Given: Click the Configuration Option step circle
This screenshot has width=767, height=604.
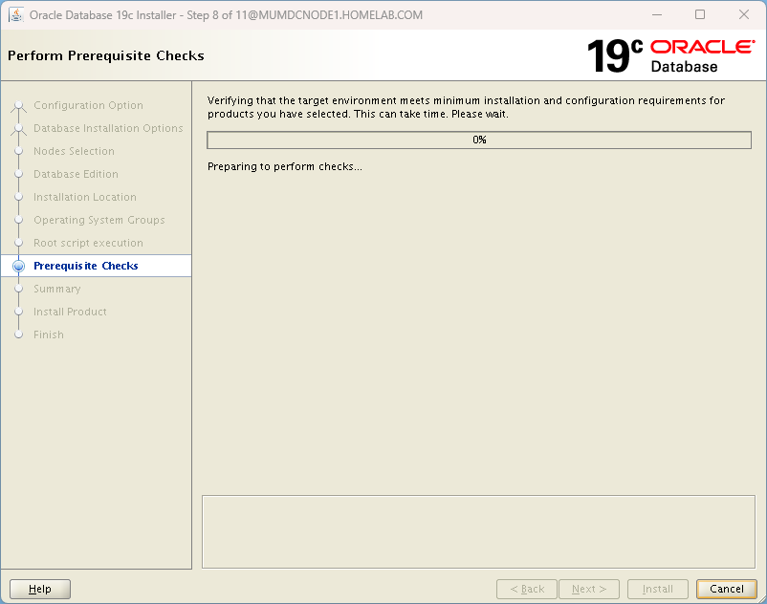Looking at the screenshot, I should 19,105.
